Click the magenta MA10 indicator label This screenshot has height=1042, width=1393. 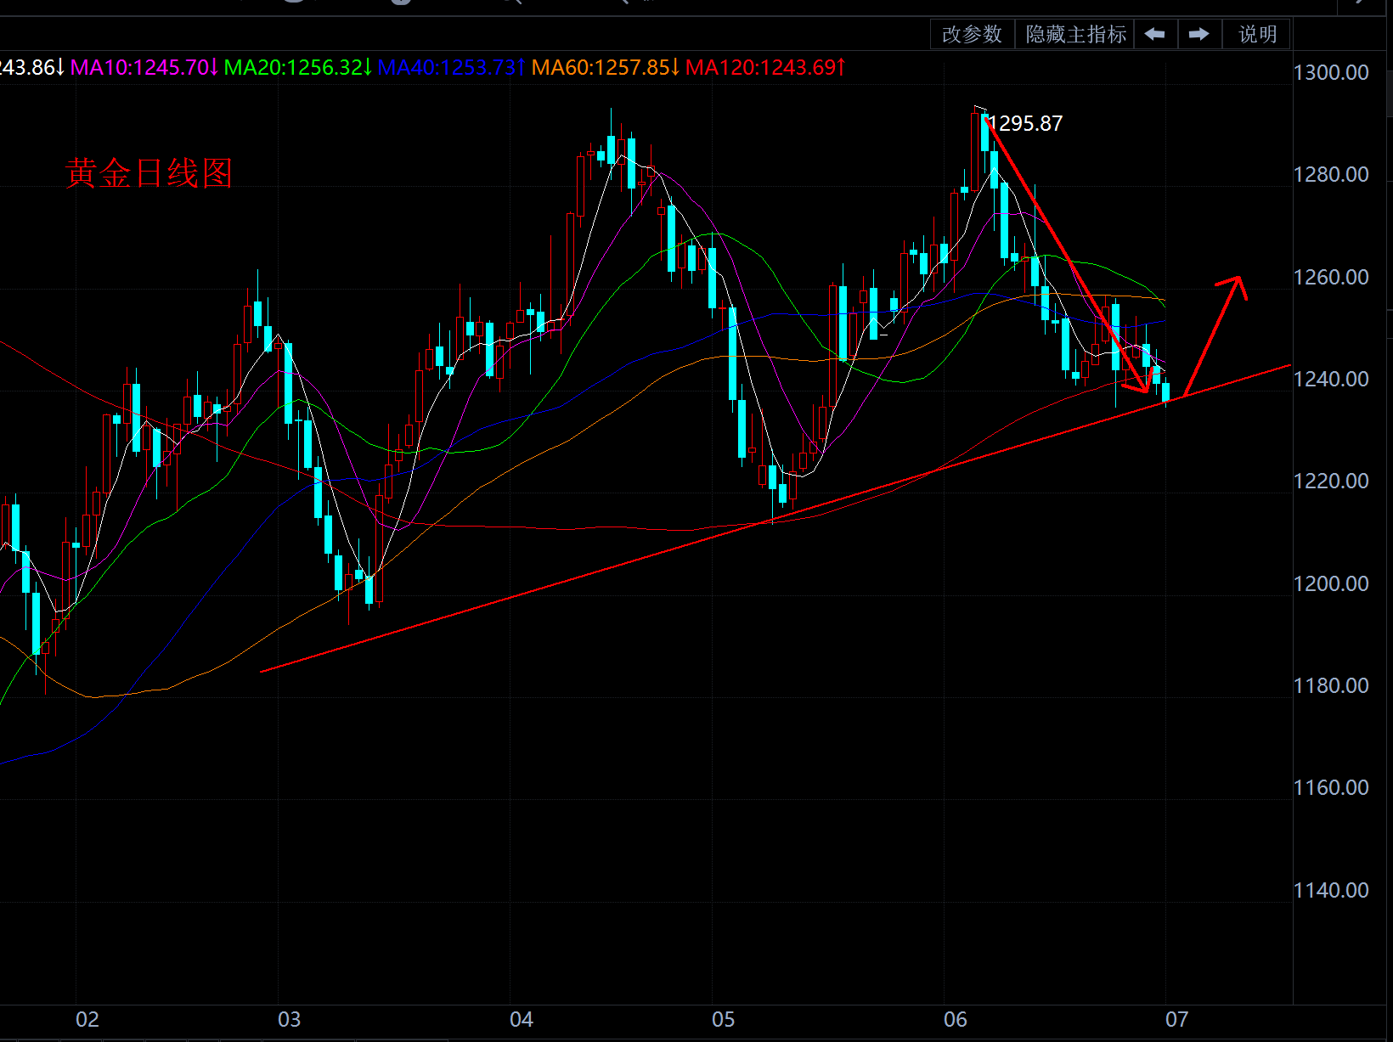coord(144,67)
